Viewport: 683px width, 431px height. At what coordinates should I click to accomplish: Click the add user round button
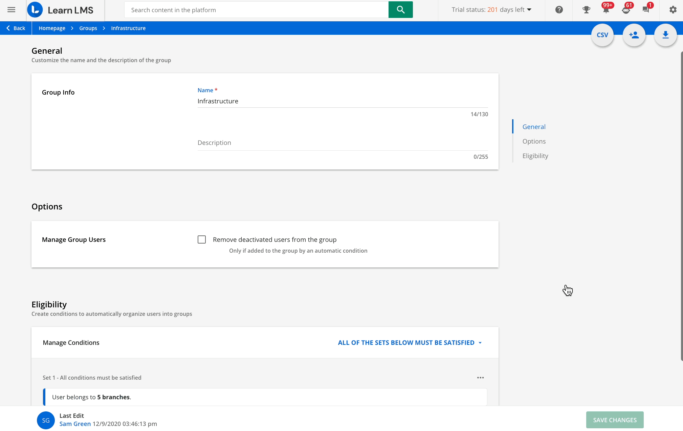pos(634,35)
